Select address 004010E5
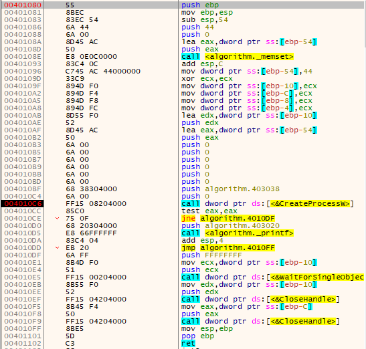This screenshot has width=366, height=349. [23, 277]
